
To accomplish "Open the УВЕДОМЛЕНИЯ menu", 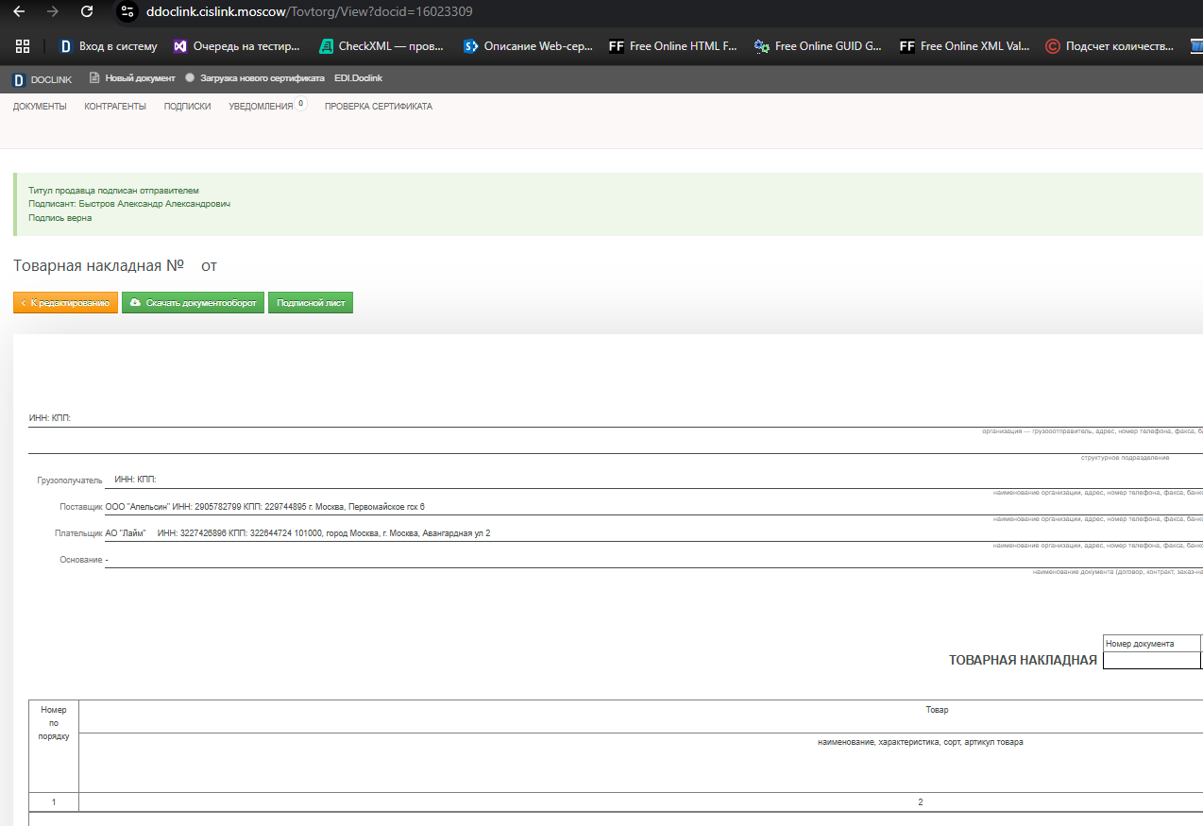I will [261, 107].
